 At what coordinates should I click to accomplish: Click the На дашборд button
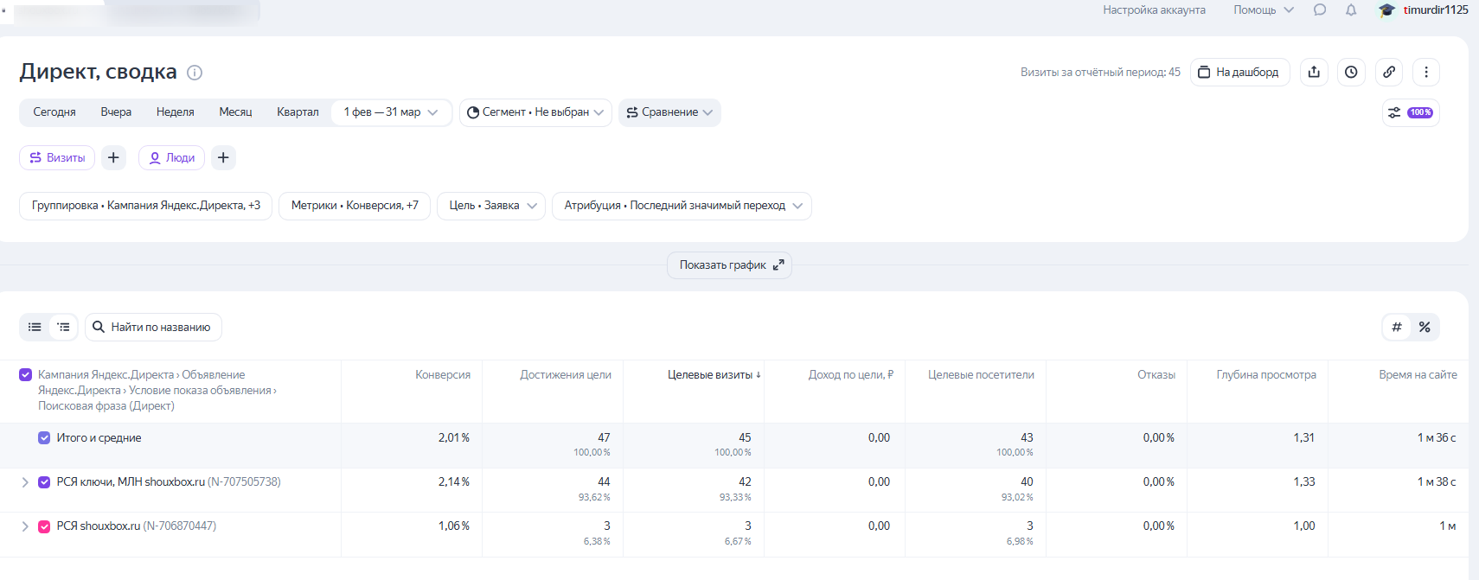[1239, 73]
